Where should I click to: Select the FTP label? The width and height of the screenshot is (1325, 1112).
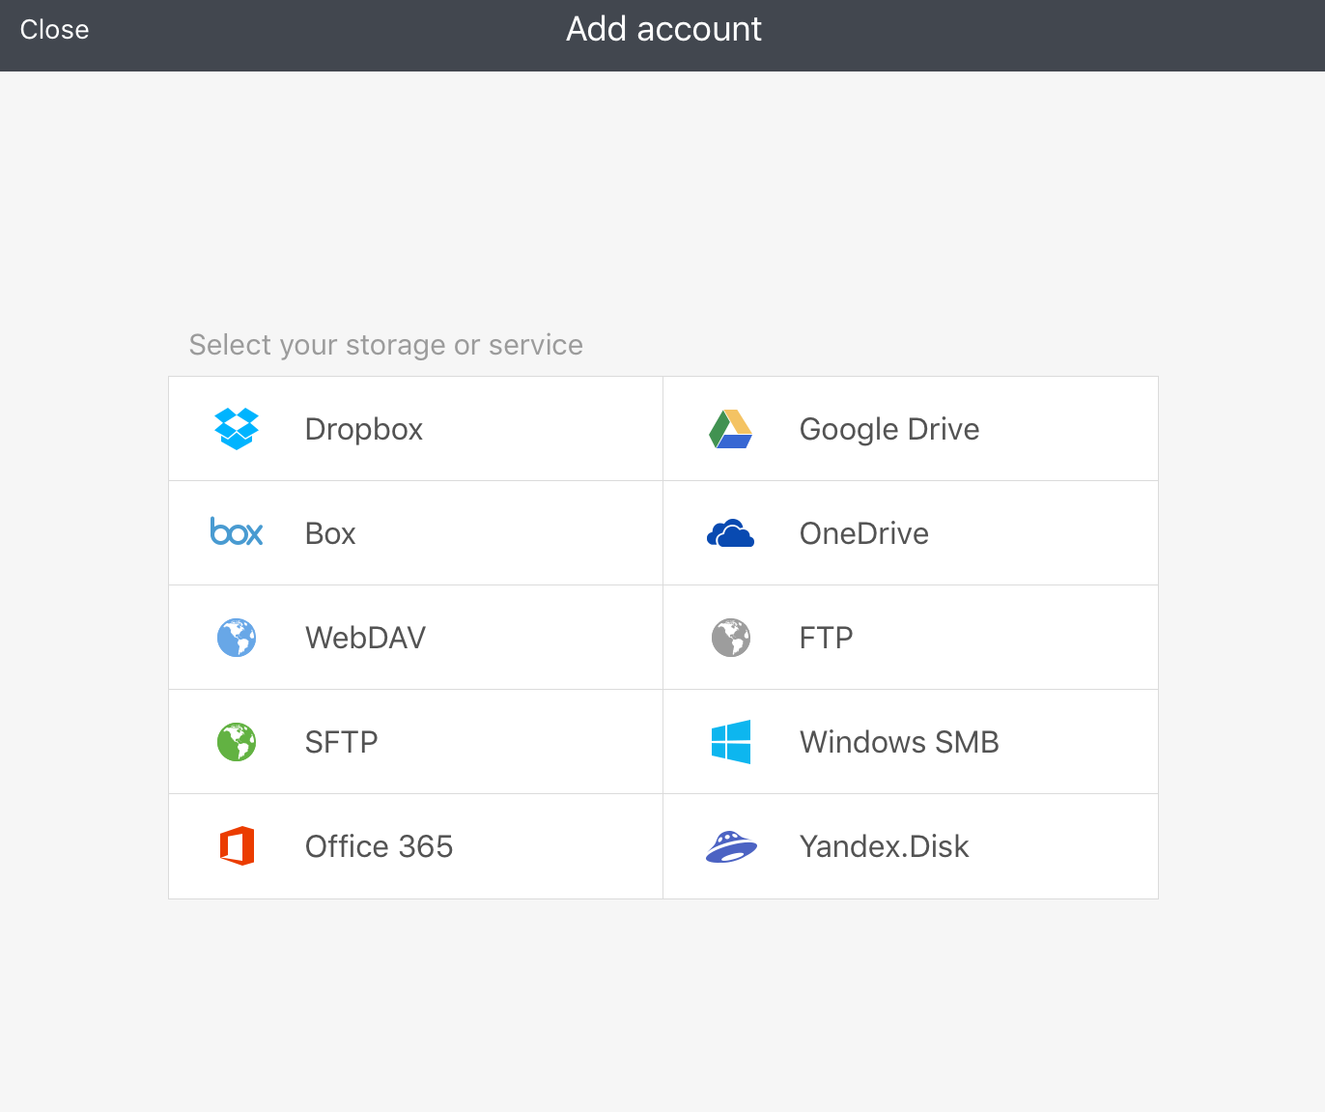coord(827,638)
